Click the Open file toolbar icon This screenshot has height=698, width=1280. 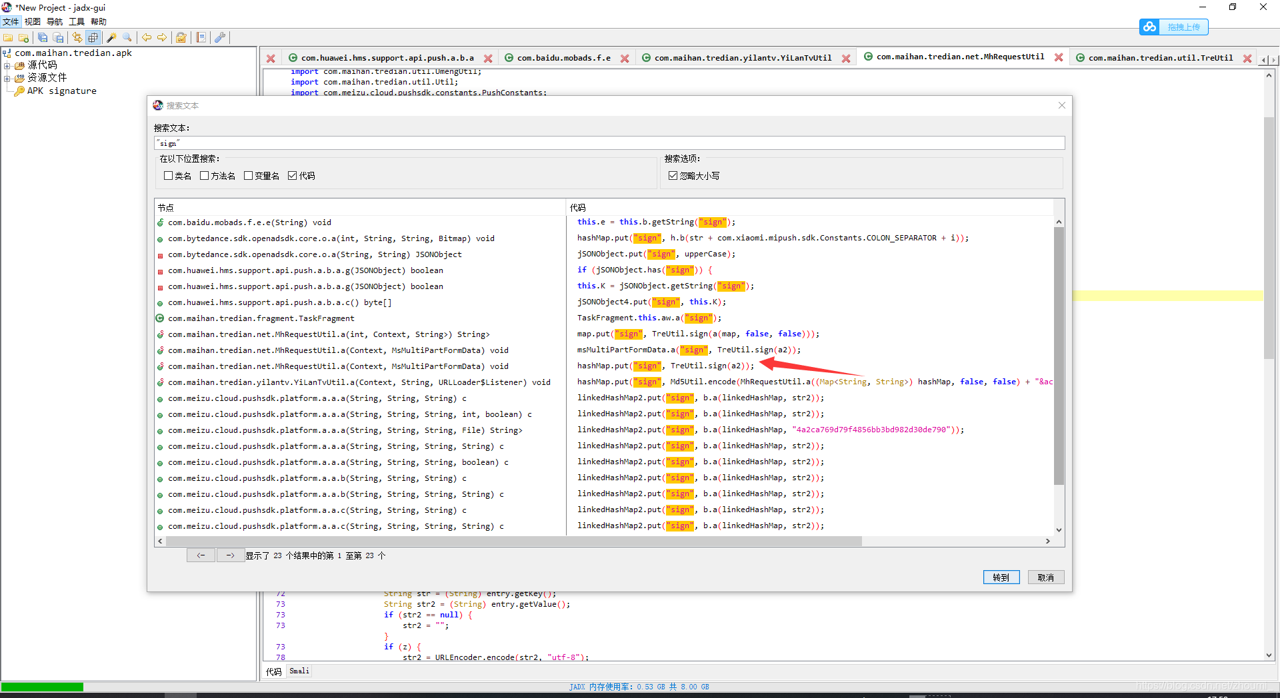[x=8, y=38]
